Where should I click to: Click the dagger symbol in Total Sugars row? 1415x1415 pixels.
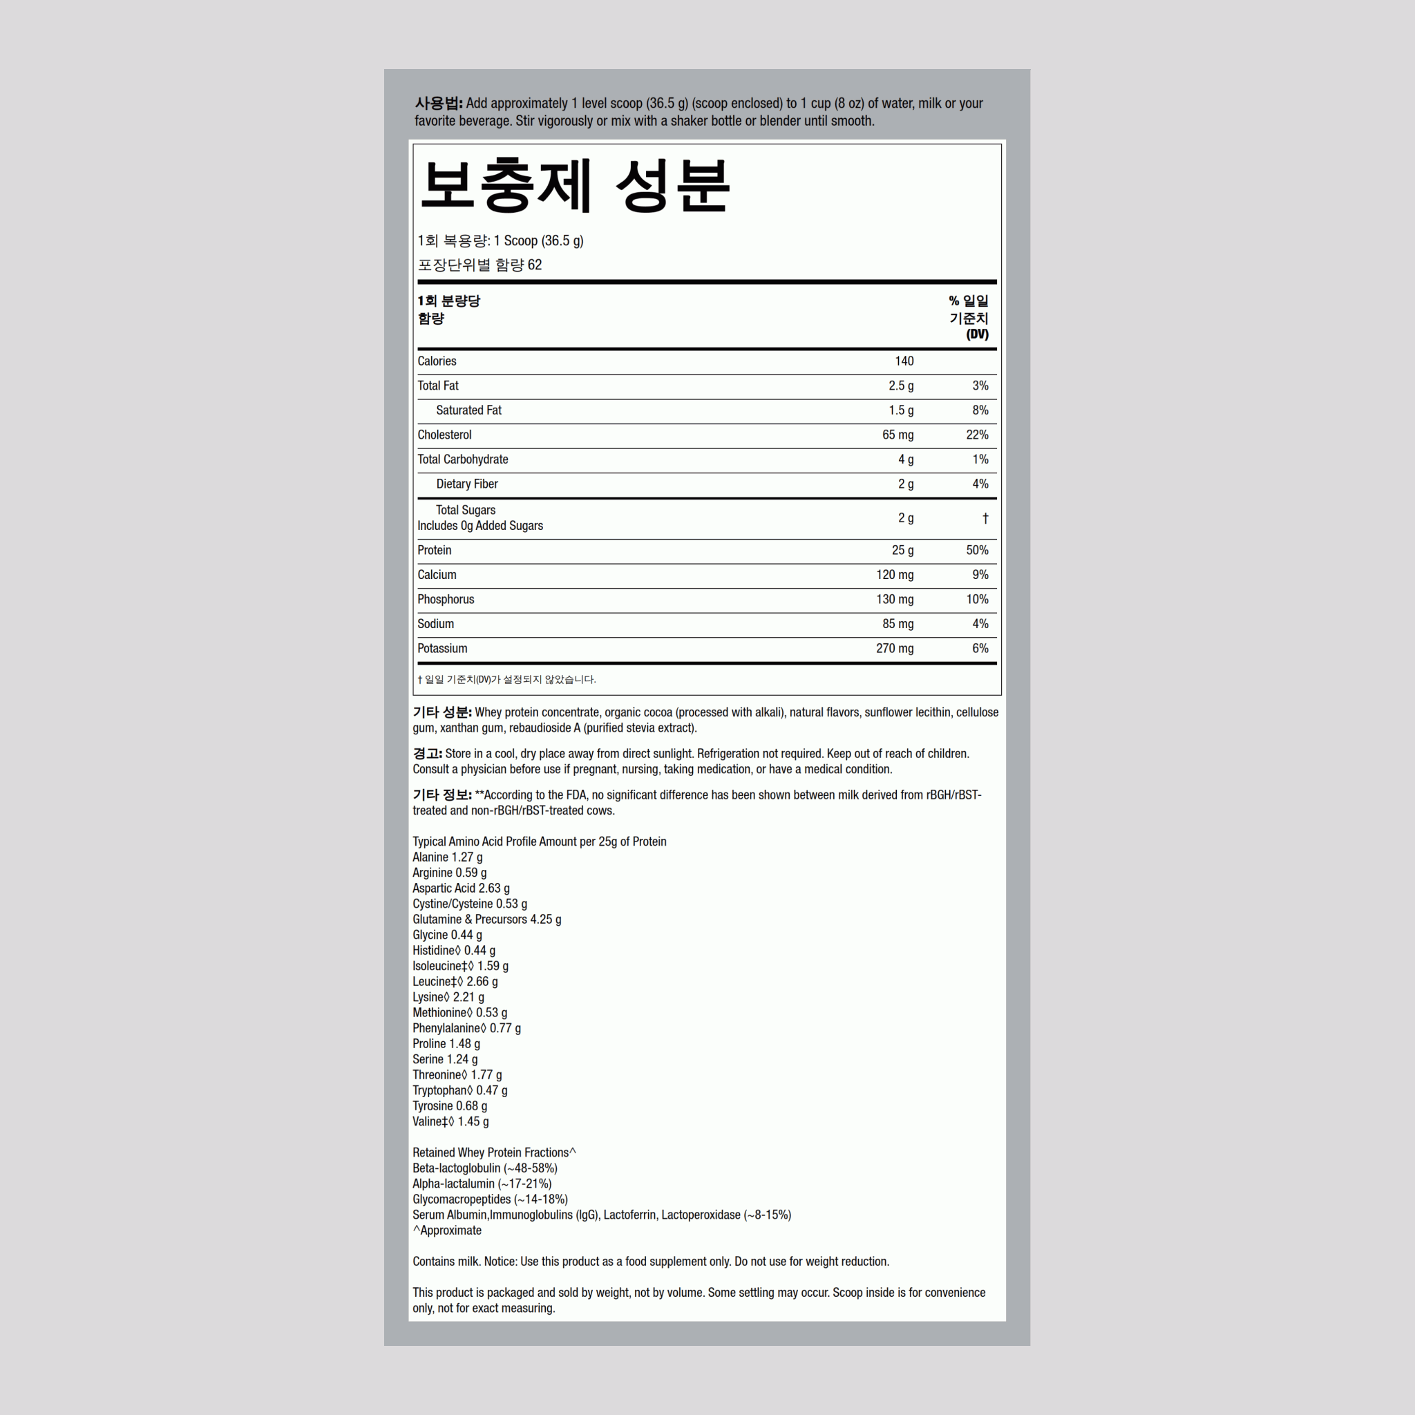coord(985,519)
